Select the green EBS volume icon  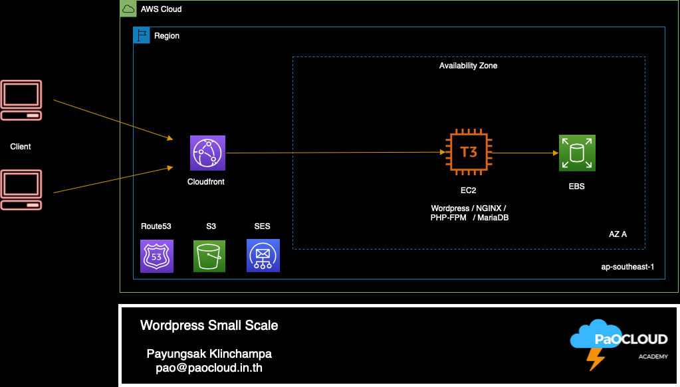(x=577, y=153)
